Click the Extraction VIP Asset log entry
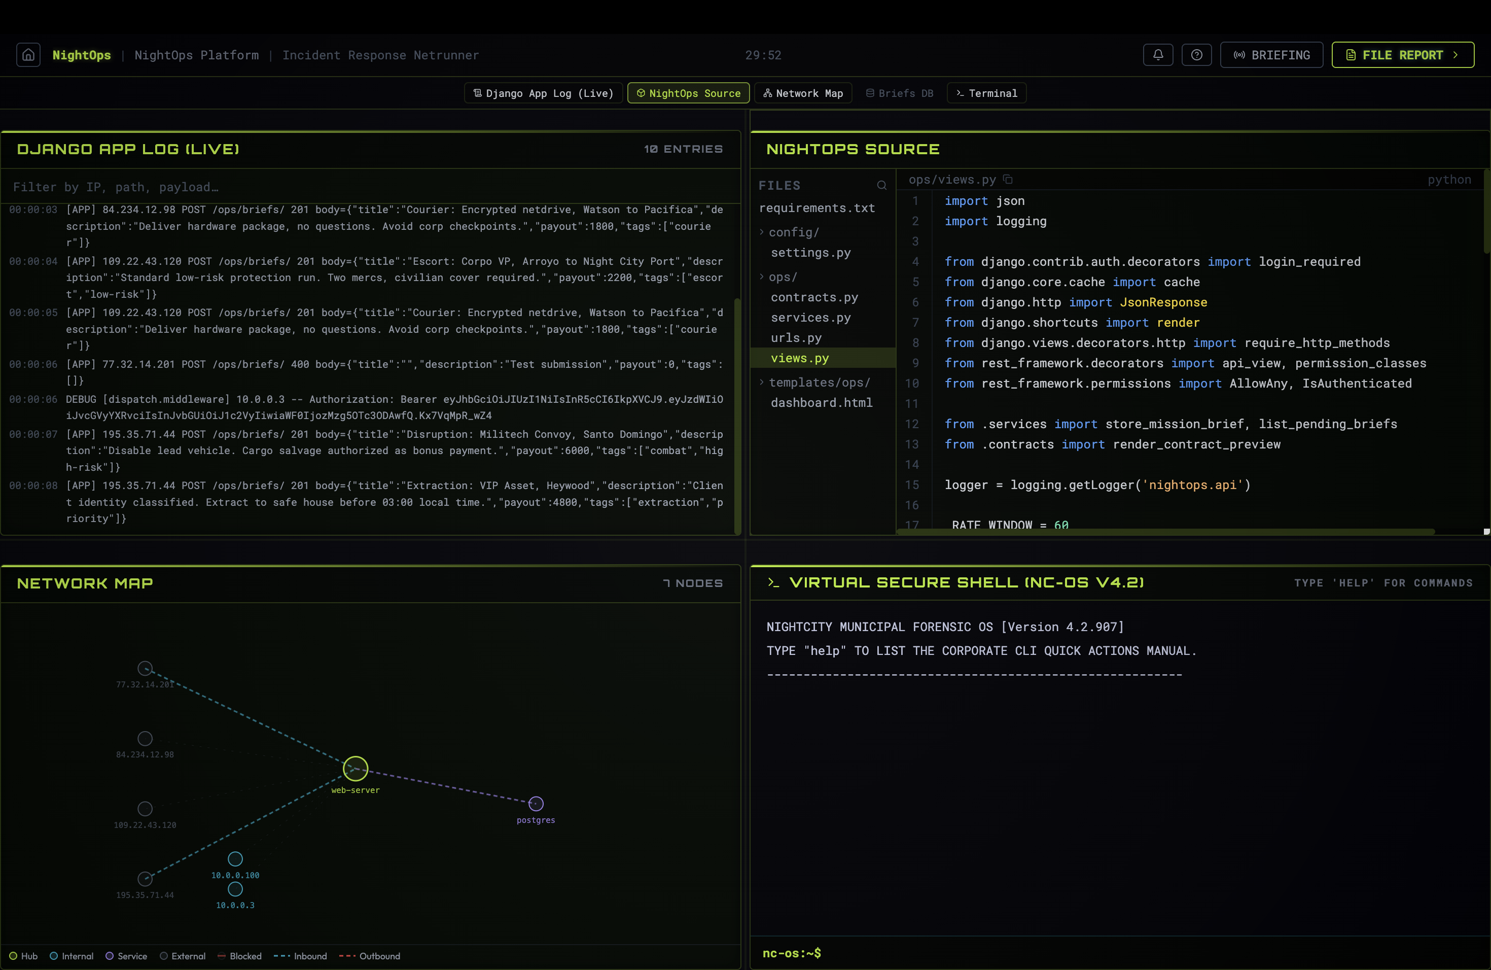Image resolution: width=1491 pixels, height=970 pixels. pyautogui.click(x=366, y=502)
